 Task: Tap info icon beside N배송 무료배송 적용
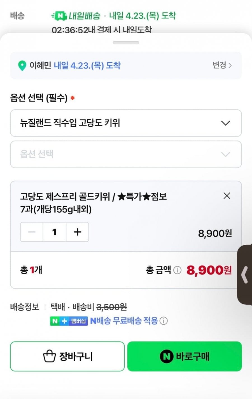tap(164, 321)
